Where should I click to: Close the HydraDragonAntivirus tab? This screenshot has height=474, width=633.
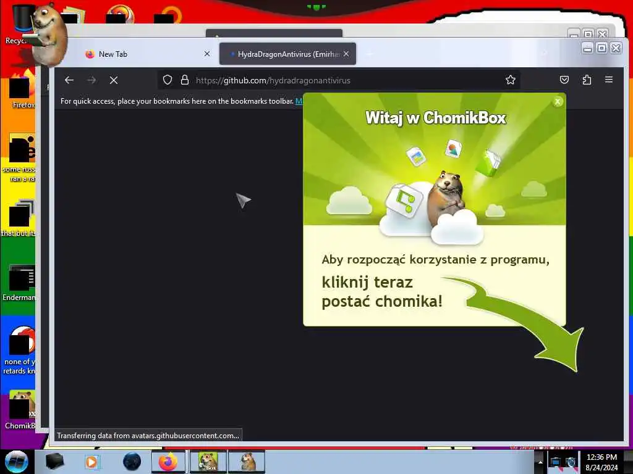(x=346, y=54)
